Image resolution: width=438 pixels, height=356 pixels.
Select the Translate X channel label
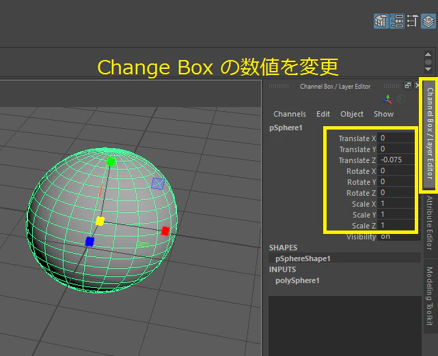[357, 138]
